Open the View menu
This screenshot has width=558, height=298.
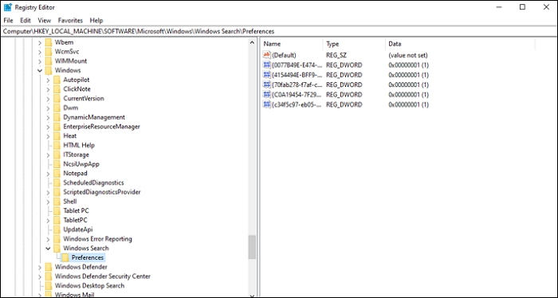coord(45,20)
